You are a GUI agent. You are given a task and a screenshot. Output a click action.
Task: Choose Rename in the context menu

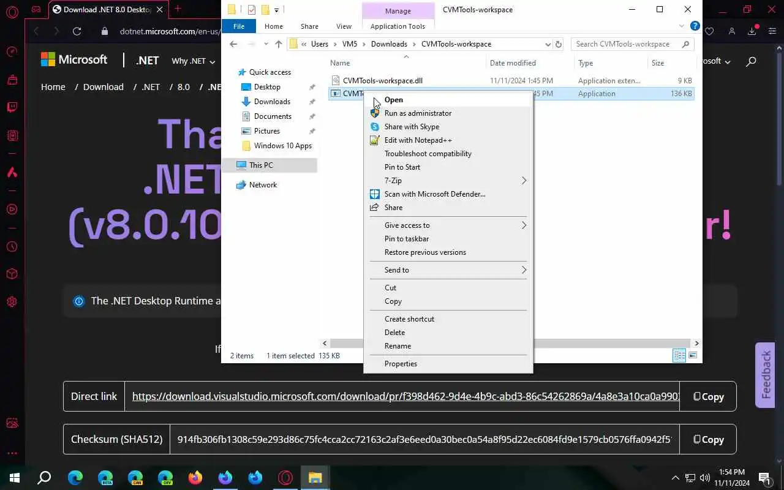pyautogui.click(x=448, y=346)
